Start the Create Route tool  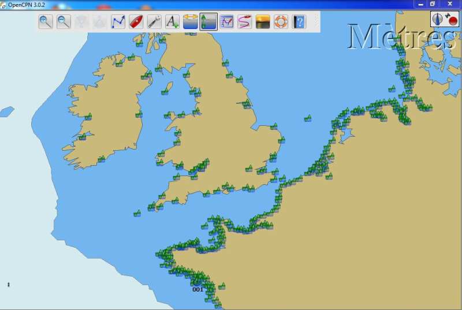[118, 21]
